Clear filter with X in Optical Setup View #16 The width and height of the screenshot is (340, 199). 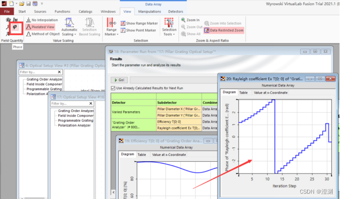[x=91, y=103]
